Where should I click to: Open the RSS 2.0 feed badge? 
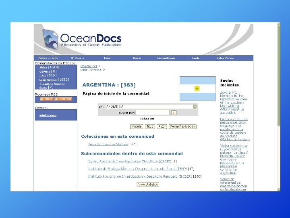[47, 99]
